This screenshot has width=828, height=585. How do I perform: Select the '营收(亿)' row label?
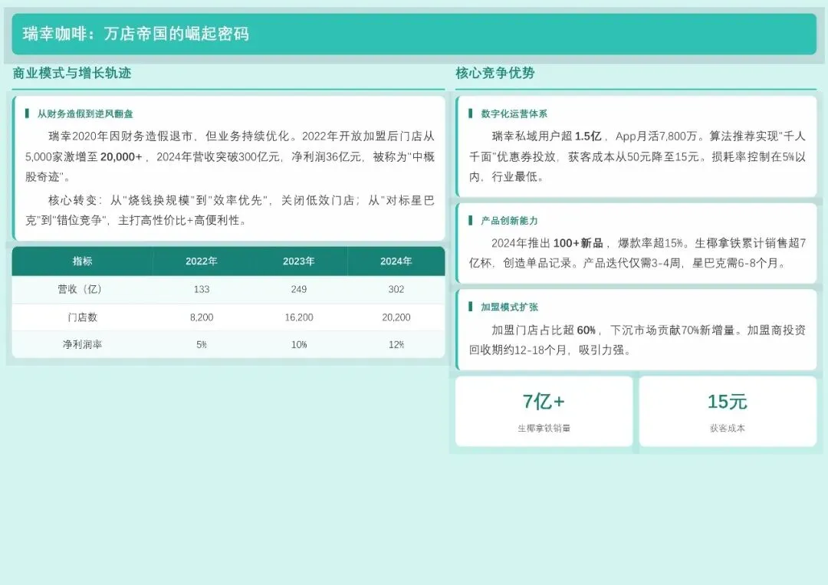coord(80,289)
